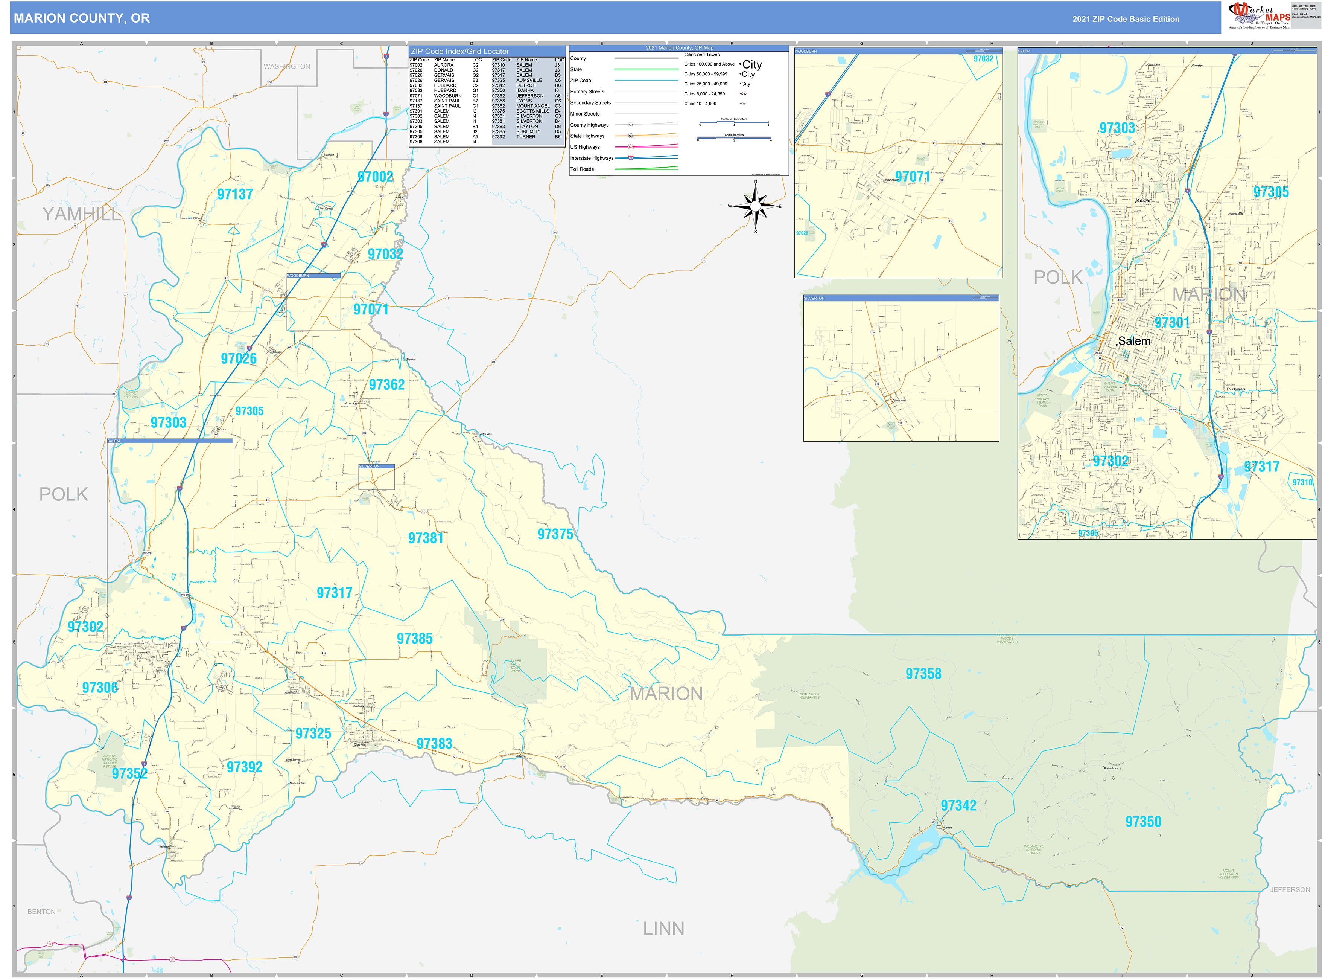
Task: Click the LINN county label
Action: click(663, 929)
